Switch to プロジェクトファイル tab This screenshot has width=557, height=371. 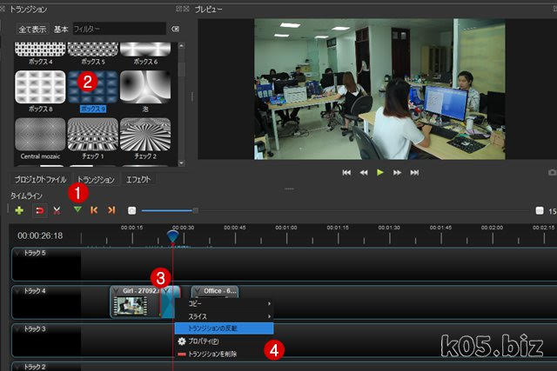[x=40, y=180]
